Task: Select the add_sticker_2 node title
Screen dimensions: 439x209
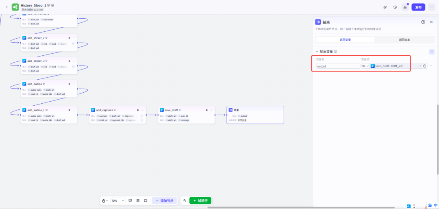Action: point(36,38)
